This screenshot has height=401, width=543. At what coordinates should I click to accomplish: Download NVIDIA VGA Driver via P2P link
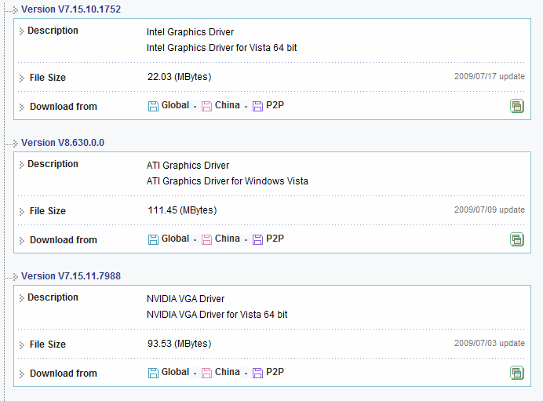(275, 372)
